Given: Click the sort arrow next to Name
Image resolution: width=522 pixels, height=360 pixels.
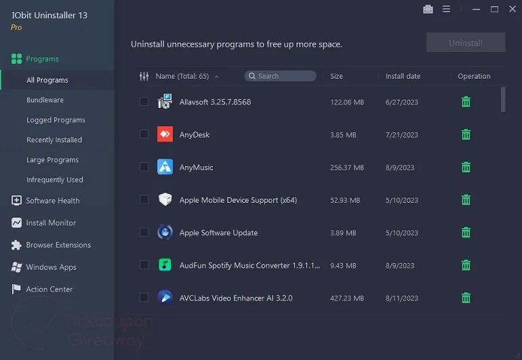Looking at the screenshot, I should pos(216,76).
